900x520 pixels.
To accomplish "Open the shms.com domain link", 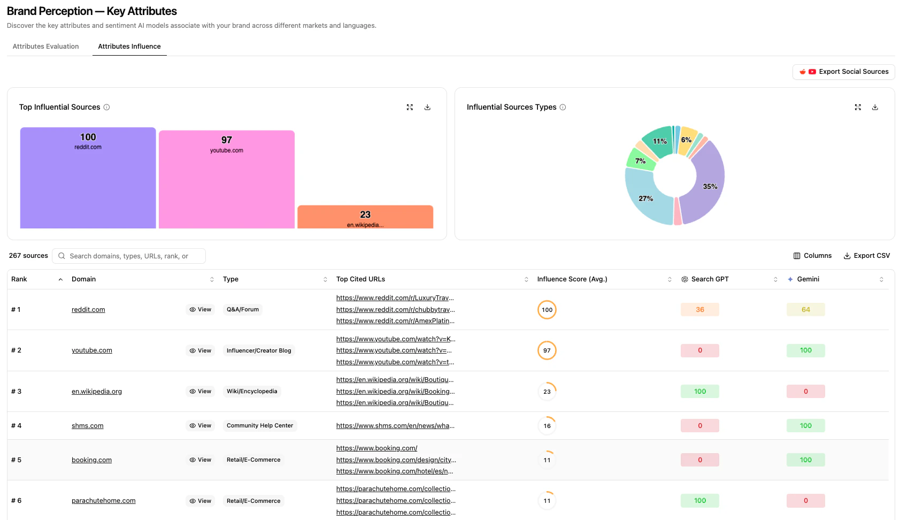I will point(88,426).
